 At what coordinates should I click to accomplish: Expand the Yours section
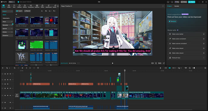click(x=8, y=22)
